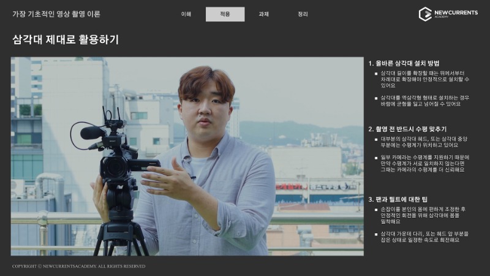Click the NewCurrents Academy hexagon logo icon
490x276 pixels.
(x=425, y=13)
